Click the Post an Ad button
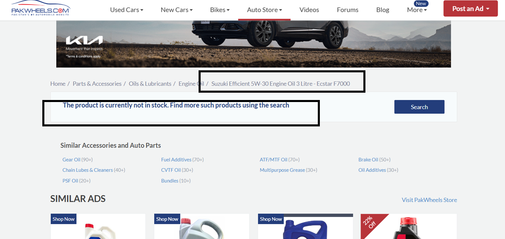 pos(470,9)
